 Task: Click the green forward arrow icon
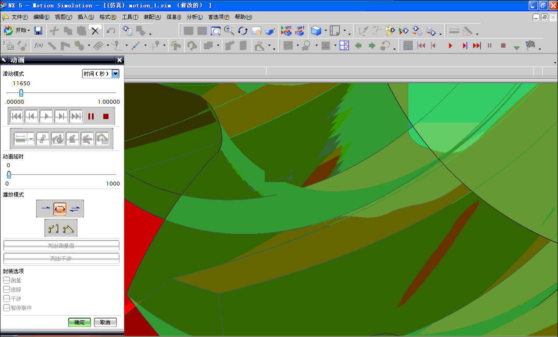tap(372, 46)
